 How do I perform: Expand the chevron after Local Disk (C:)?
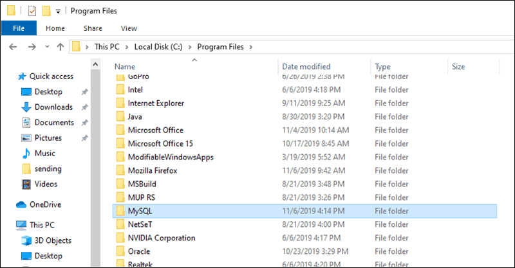190,47
